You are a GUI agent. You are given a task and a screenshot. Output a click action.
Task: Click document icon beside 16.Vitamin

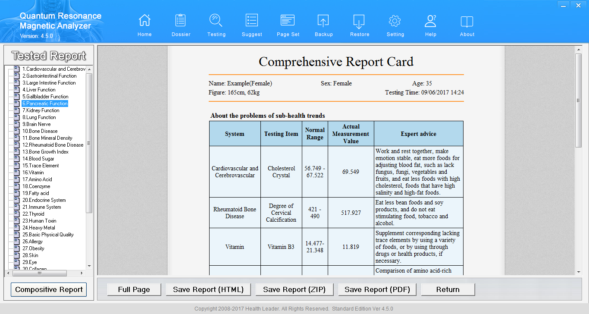pyautogui.click(x=17, y=173)
